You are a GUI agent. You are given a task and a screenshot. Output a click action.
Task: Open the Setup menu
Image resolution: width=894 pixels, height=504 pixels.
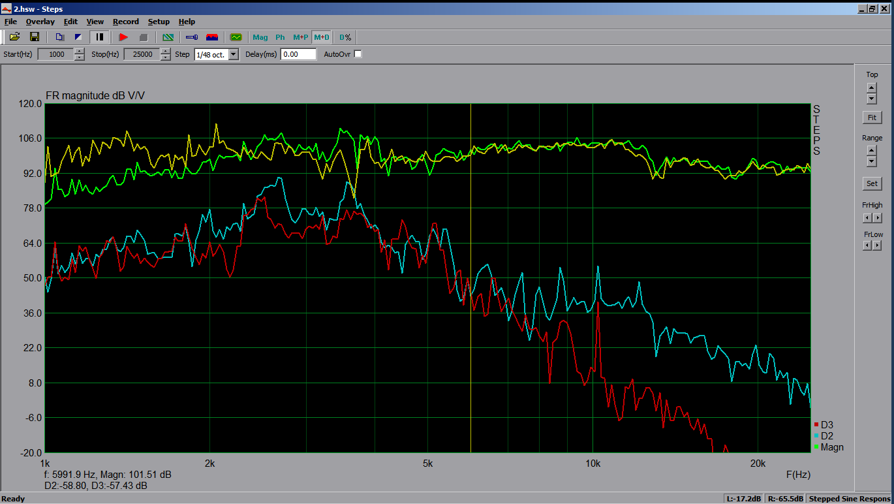159,22
